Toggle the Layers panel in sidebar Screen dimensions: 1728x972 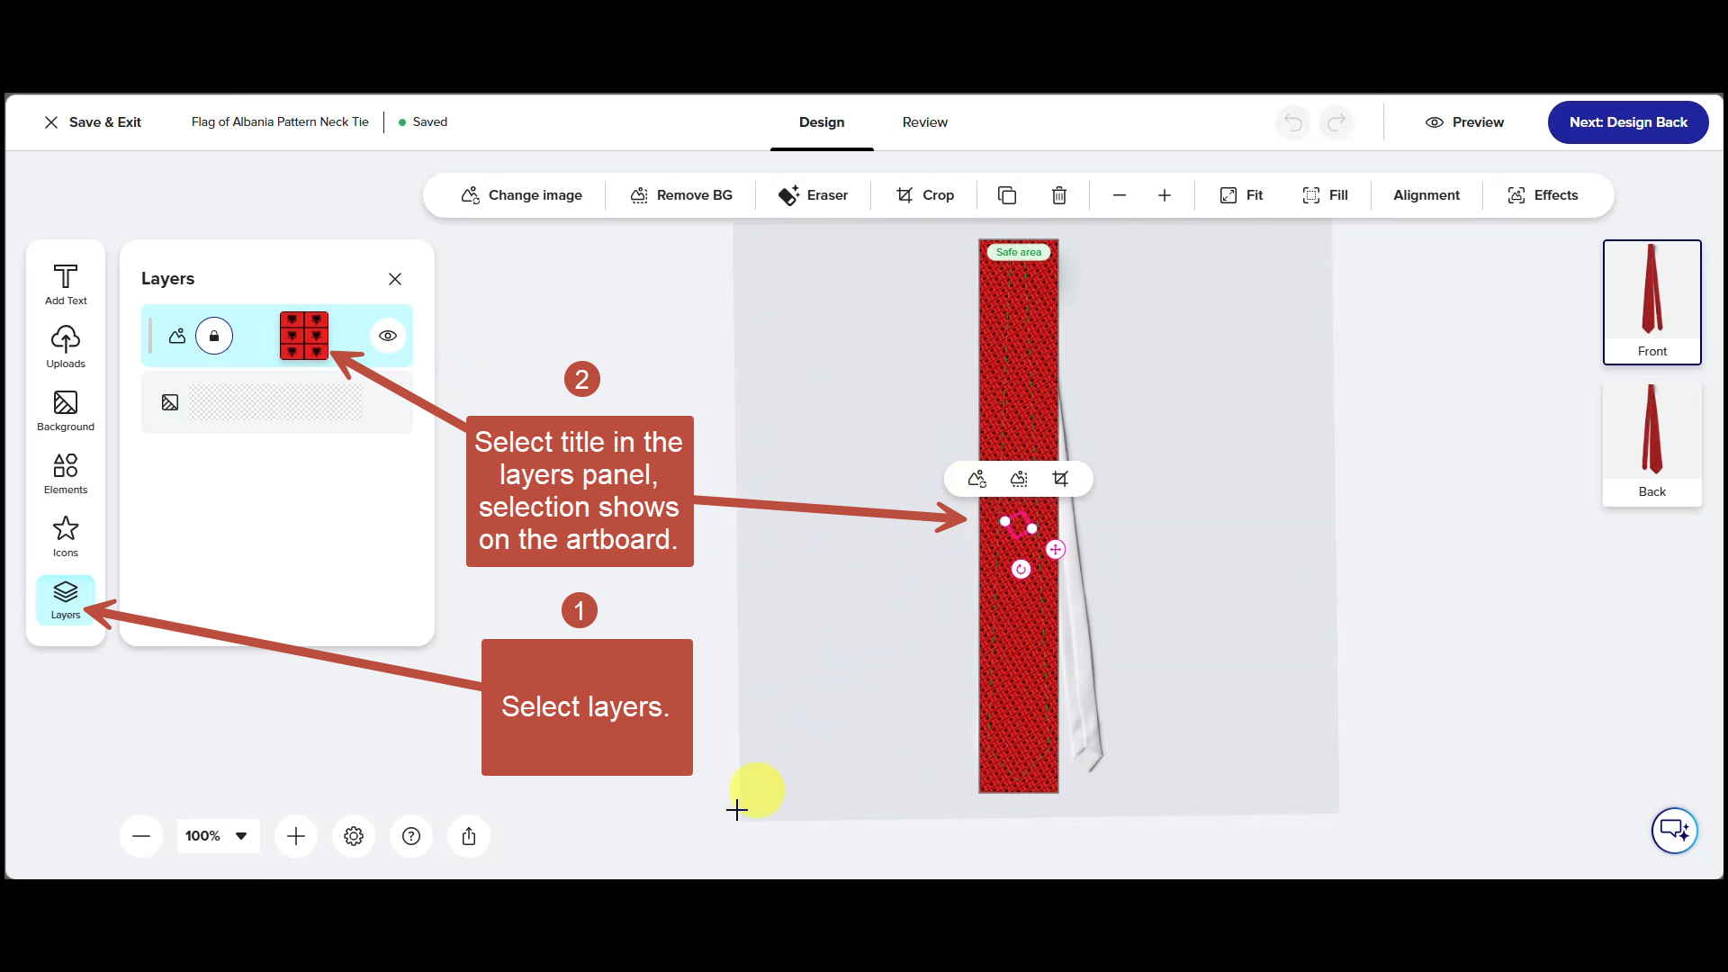[66, 599]
